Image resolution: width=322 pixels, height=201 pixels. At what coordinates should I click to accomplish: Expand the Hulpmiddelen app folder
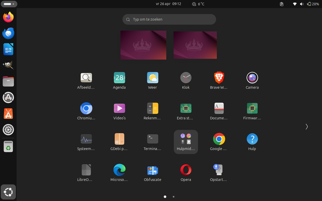click(186, 142)
